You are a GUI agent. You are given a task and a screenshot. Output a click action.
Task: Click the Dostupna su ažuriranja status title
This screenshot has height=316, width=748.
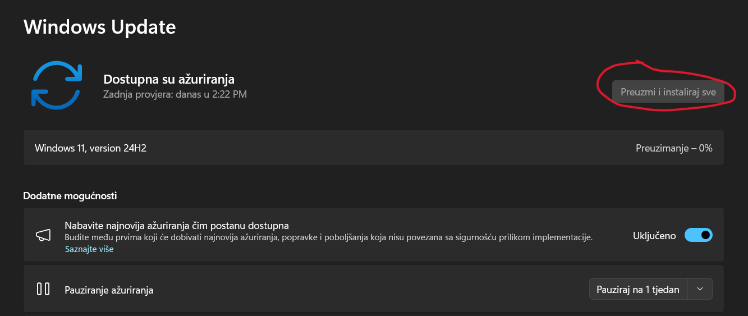[x=169, y=79]
